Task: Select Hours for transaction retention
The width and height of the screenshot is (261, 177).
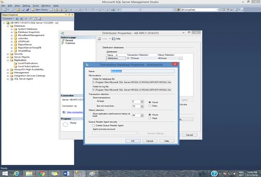Action: pyautogui.click(x=150, y=102)
